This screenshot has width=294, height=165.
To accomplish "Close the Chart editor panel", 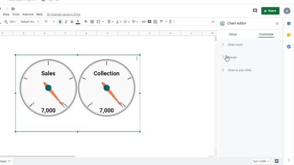I will click(277, 23).
